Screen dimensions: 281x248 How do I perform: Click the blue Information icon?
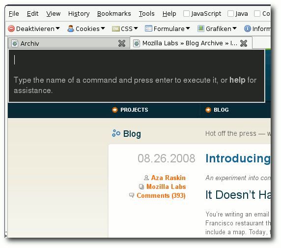[248, 29]
